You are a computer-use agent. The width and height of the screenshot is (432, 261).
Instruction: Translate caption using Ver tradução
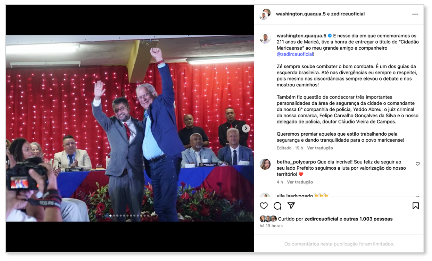pyautogui.click(x=320, y=148)
